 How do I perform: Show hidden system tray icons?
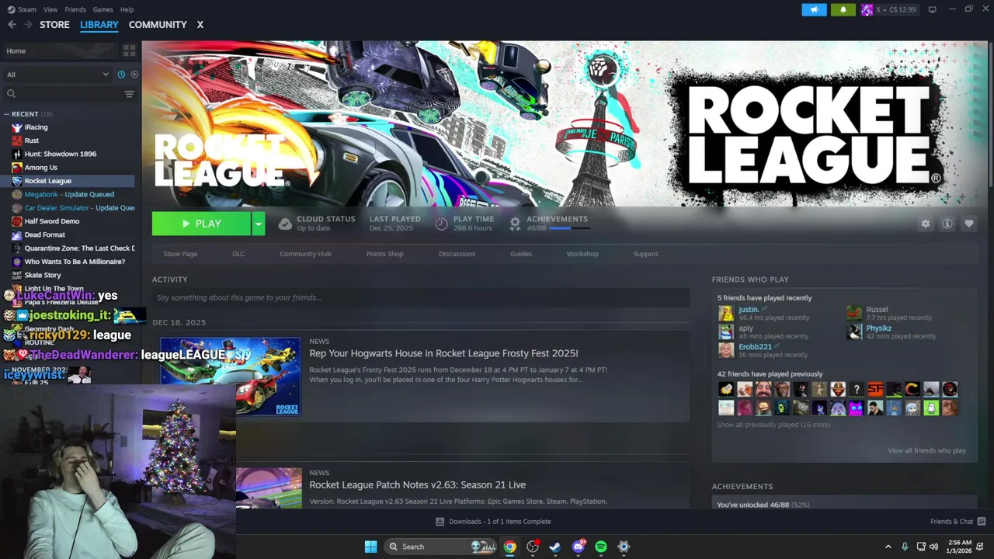point(888,547)
